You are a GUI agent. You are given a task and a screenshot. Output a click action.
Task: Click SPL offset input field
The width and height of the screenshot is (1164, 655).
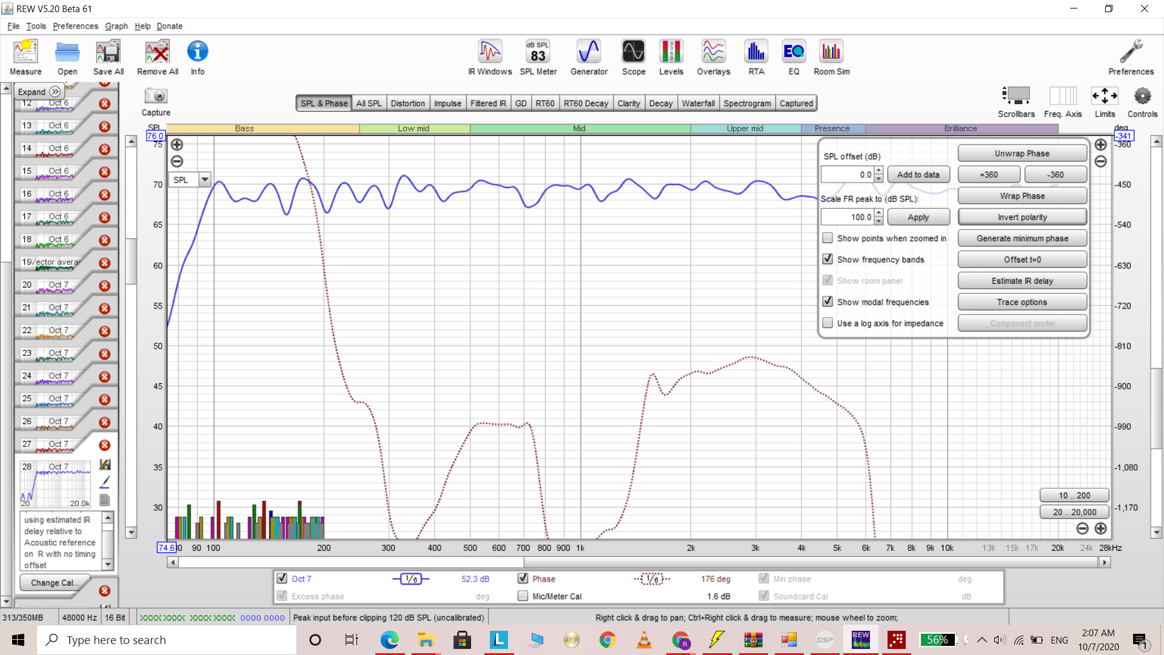[847, 175]
